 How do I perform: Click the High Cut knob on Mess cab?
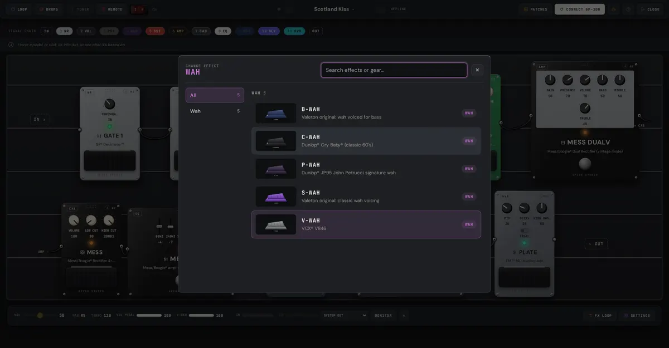[109, 220]
